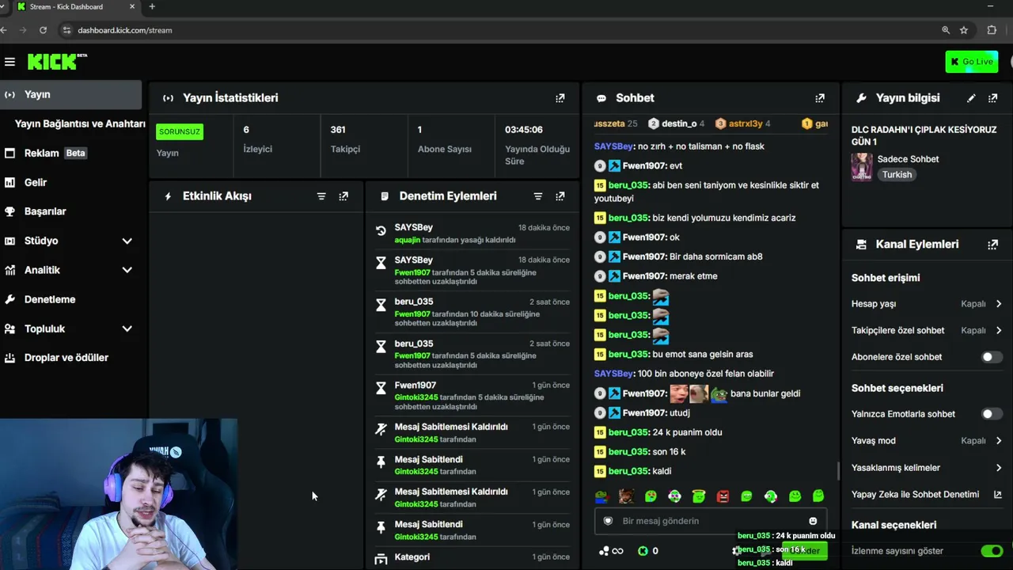Click the channel points icon below the chat

[x=605, y=551]
